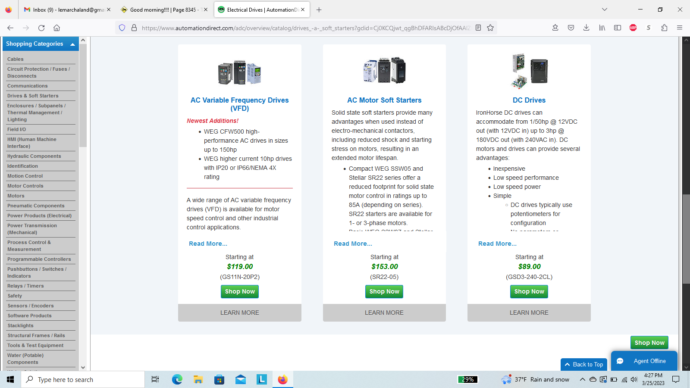Viewport: 690px width, 388px height.
Task: Click the Windows taskbar search box
Action: click(x=84, y=379)
